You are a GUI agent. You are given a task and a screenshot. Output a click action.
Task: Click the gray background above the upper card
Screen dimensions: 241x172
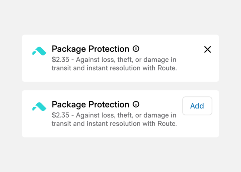coord(120,17)
